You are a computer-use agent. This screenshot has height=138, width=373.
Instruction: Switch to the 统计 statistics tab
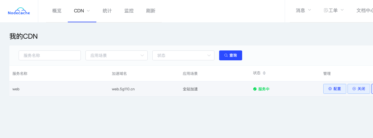click(107, 11)
